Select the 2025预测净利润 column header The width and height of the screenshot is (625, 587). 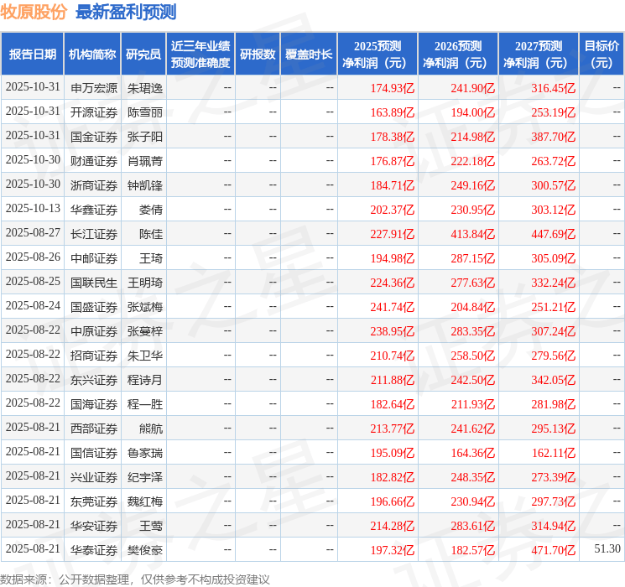click(x=378, y=55)
